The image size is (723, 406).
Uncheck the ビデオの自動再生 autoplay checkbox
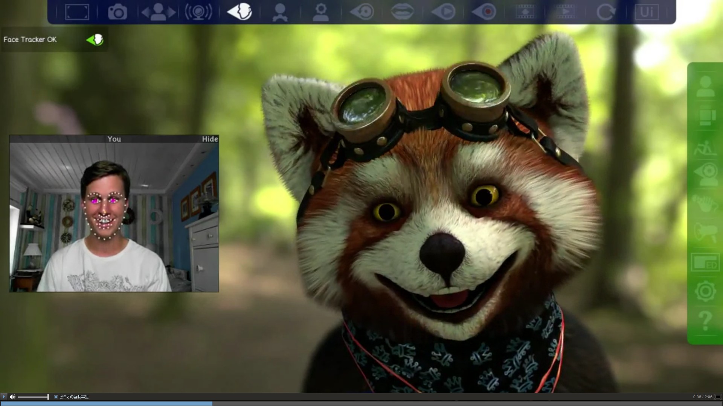pos(56,397)
